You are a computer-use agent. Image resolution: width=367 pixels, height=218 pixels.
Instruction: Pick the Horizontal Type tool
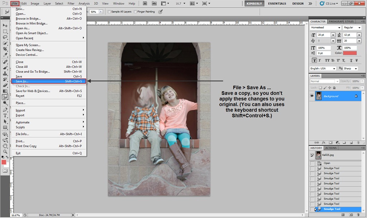click(x=5, y=115)
